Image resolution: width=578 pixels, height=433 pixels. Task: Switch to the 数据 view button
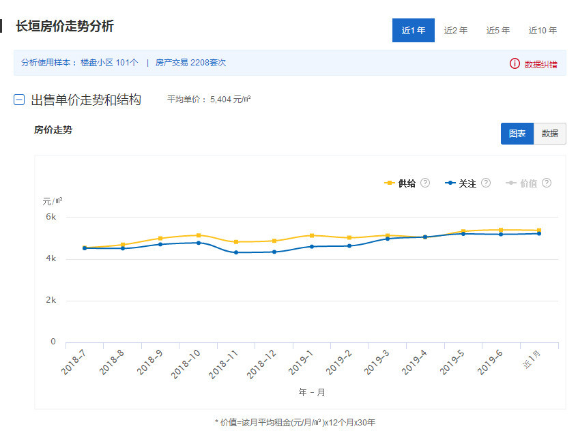[549, 133]
